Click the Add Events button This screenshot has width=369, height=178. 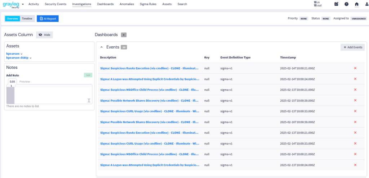click(x=352, y=47)
